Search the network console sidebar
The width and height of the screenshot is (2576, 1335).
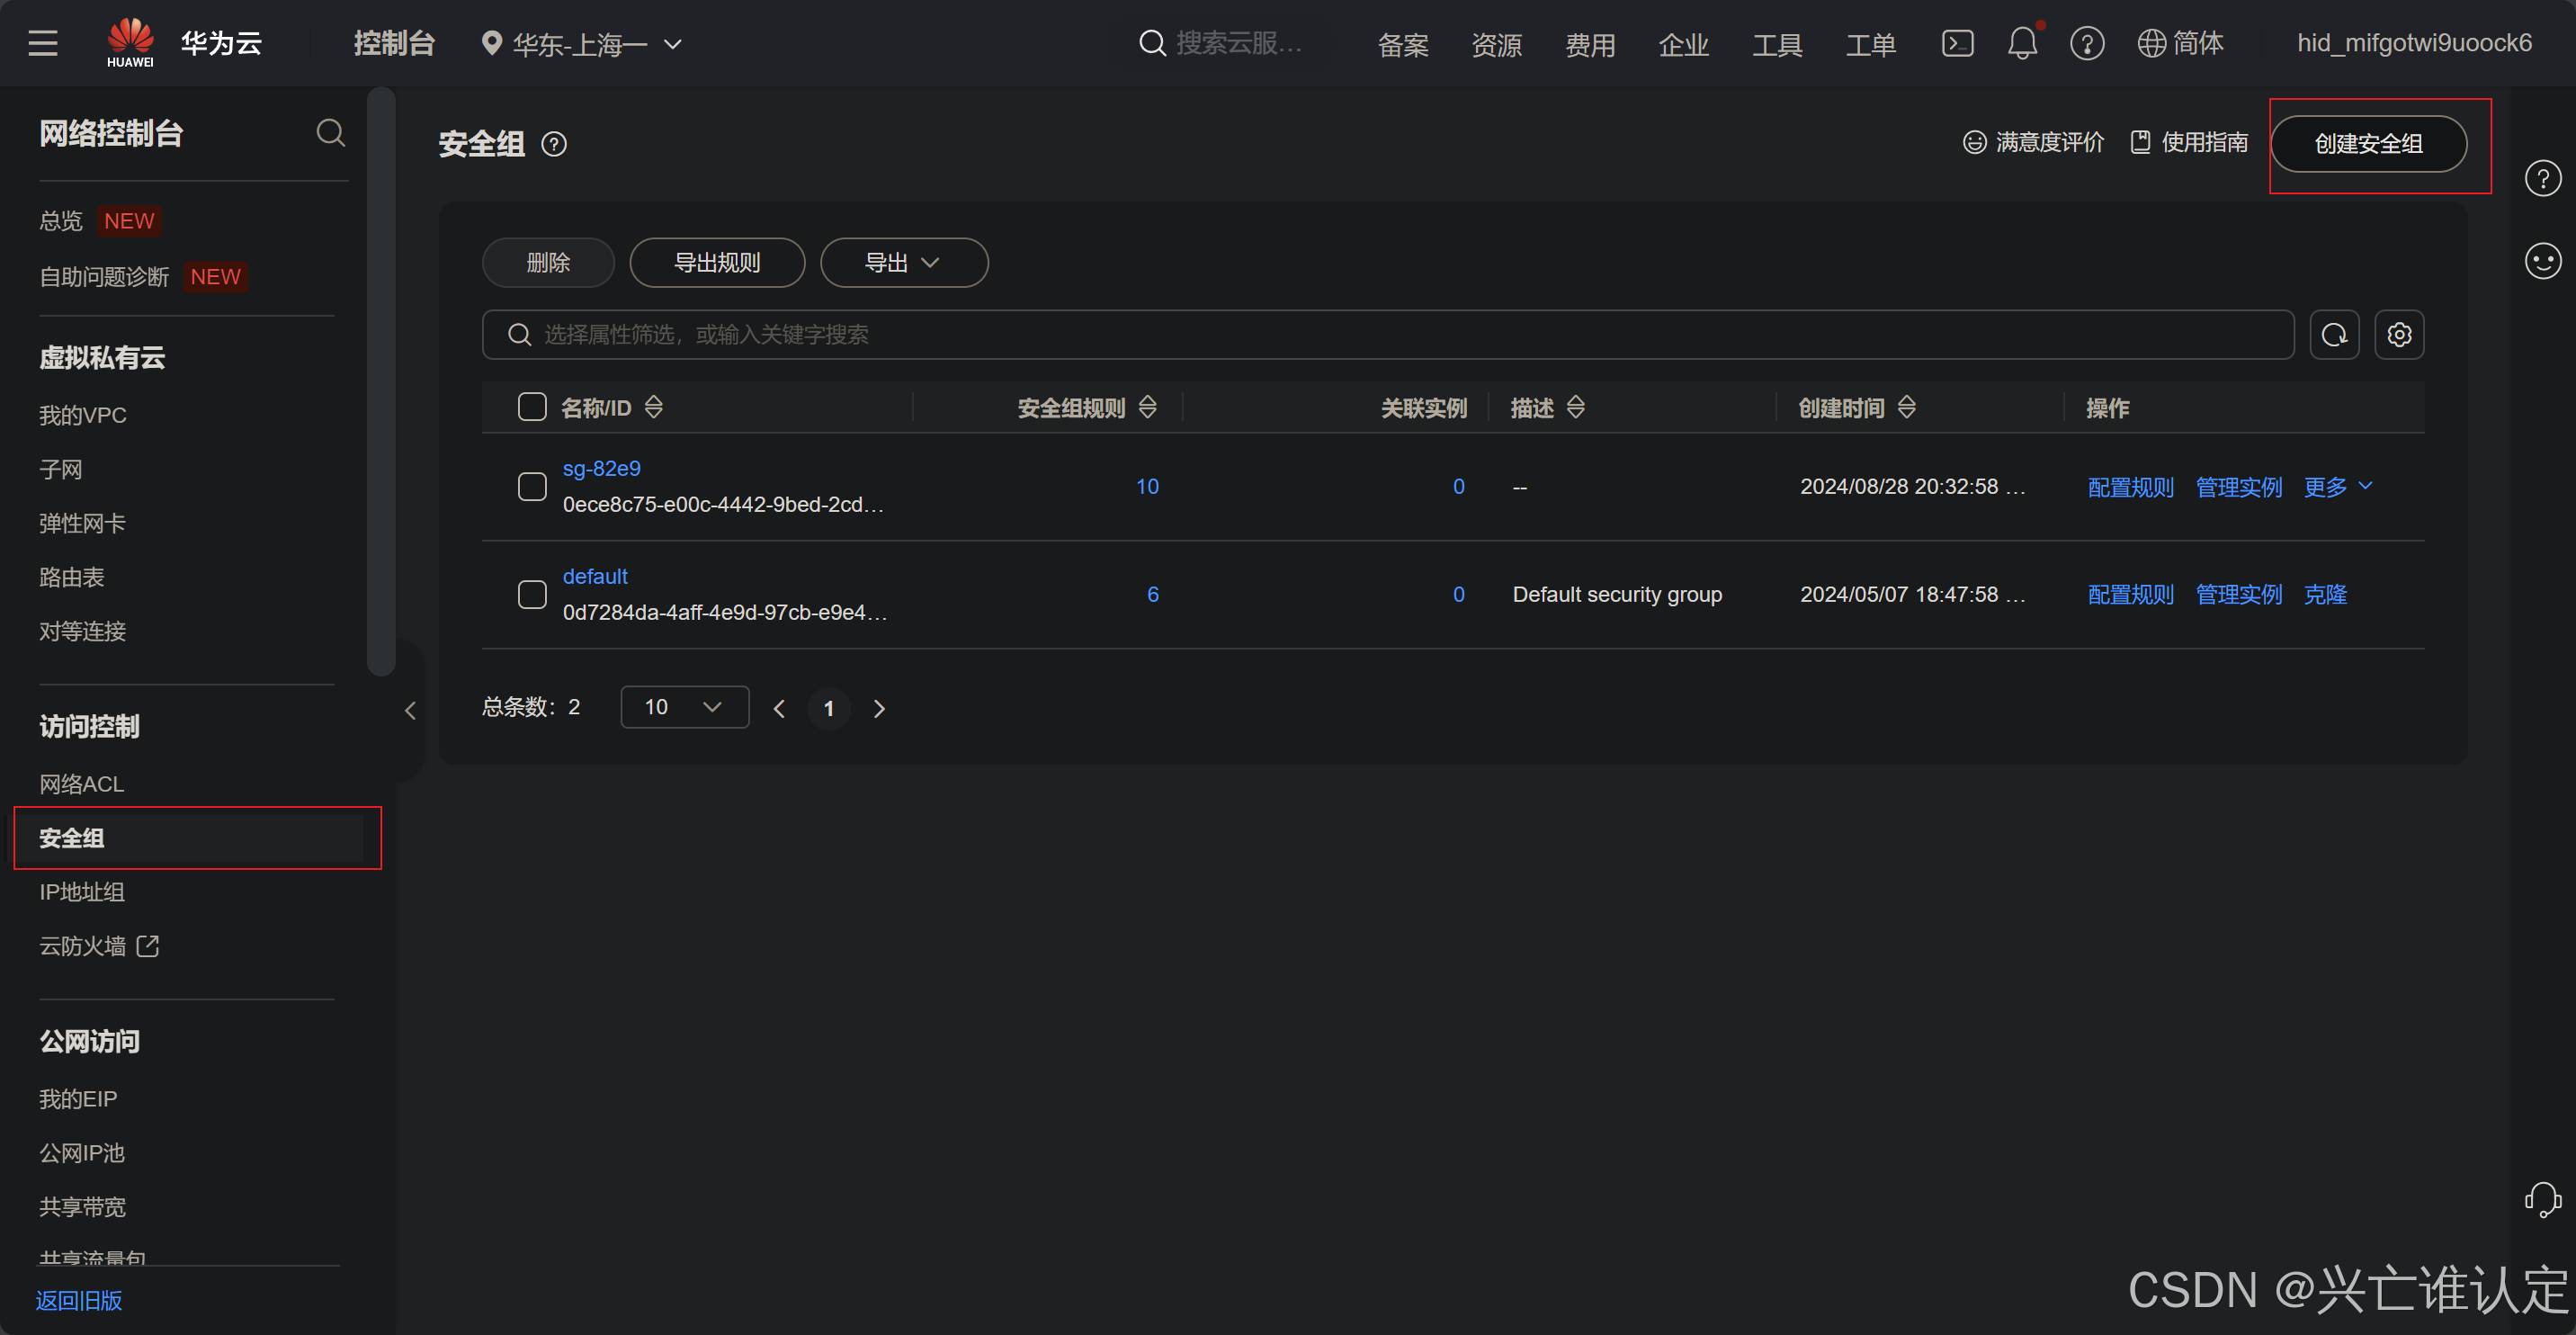coord(331,133)
